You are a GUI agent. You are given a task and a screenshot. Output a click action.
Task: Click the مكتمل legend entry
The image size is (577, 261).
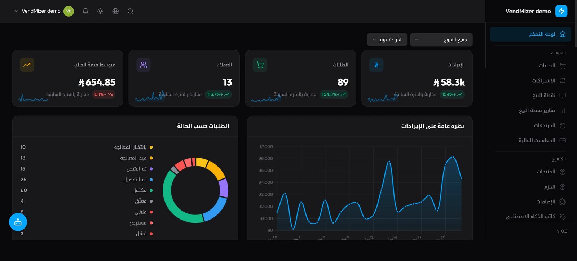tap(142, 190)
